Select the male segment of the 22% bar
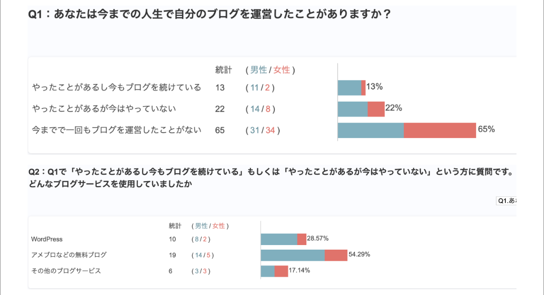The image size is (544, 295). point(353,109)
